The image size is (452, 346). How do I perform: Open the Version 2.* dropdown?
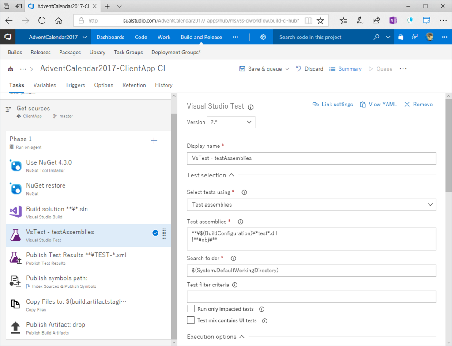click(x=231, y=122)
